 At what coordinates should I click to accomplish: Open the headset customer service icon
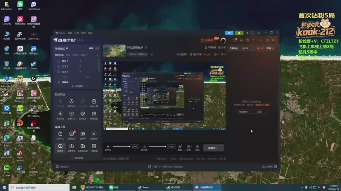pyautogui.click(x=241, y=40)
